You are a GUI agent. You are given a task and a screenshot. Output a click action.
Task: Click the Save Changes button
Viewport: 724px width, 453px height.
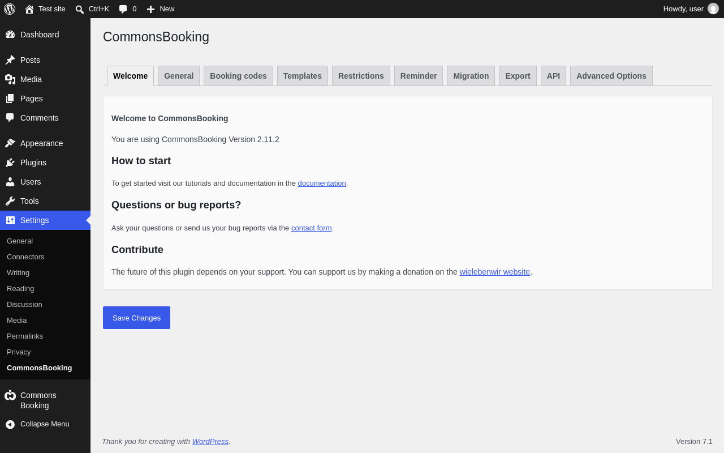coord(136,318)
